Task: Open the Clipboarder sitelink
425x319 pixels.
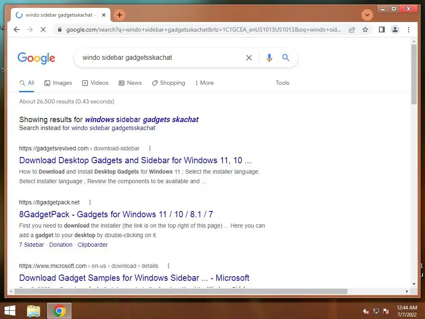Action: [93, 245]
